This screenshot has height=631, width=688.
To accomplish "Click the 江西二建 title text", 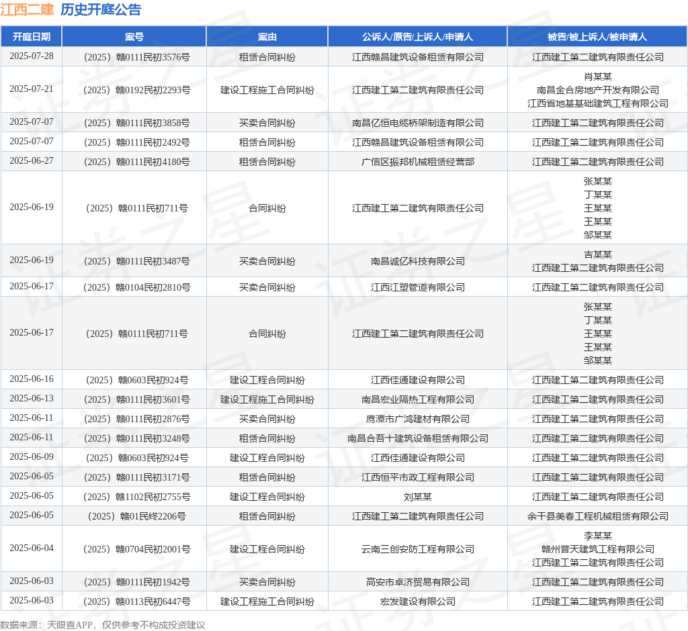I will point(27,9).
